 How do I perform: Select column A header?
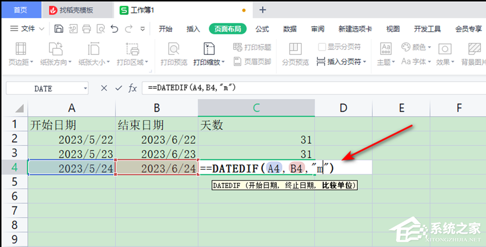click(72, 108)
